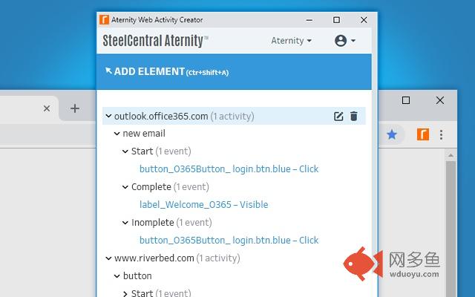Expand the Start group under button activity
The width and height of the screenshot is (475, 297).
[125, 293]
